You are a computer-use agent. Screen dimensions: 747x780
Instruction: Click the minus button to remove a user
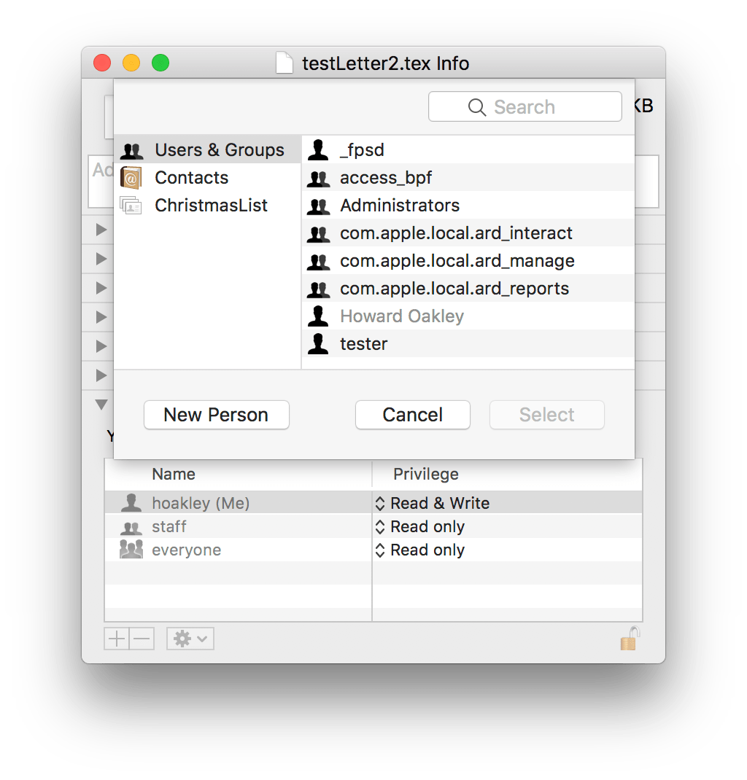[x=142, y=639]
